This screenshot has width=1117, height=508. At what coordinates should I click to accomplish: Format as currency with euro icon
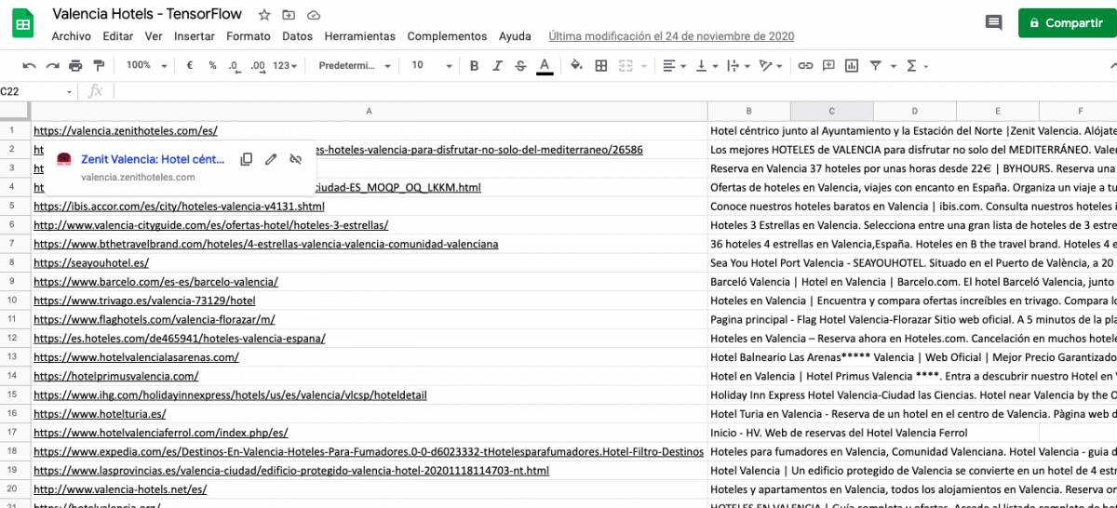coord(190,66)
